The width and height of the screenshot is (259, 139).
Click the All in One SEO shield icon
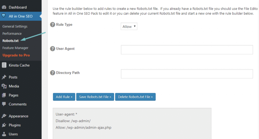coord(4,16)
